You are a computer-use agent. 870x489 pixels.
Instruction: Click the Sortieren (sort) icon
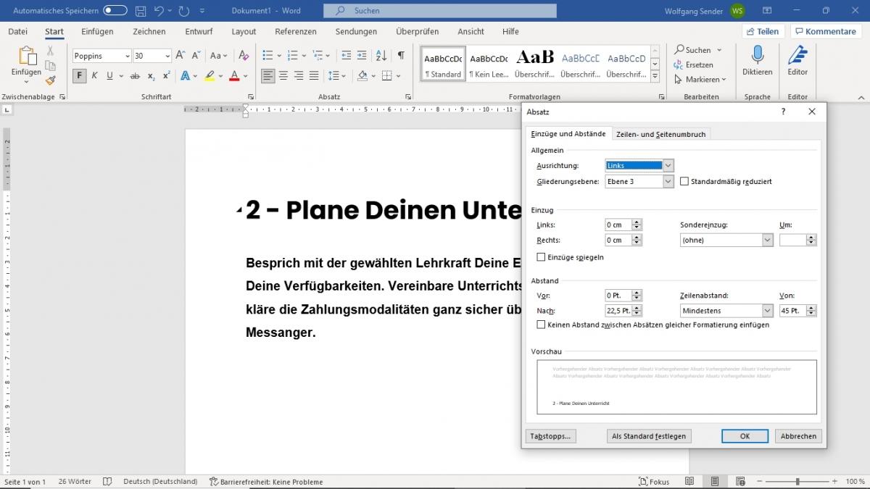(x=381, y=55)
